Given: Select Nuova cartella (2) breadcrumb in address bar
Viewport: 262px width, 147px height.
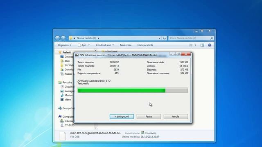Looking at the screenshot, I should coord(86,38).
